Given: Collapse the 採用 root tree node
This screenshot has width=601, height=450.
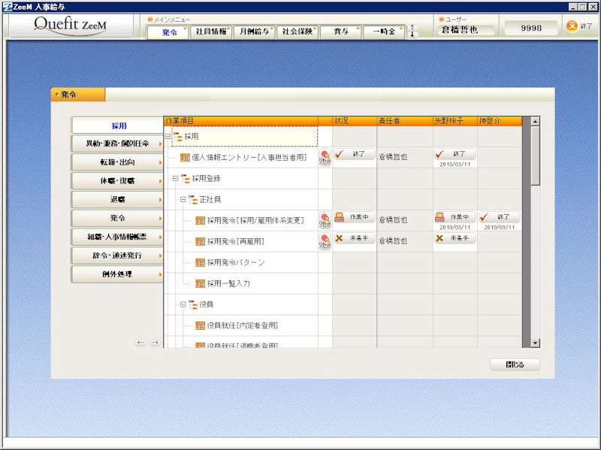Looking at the screenshot, I should (168, 137).
